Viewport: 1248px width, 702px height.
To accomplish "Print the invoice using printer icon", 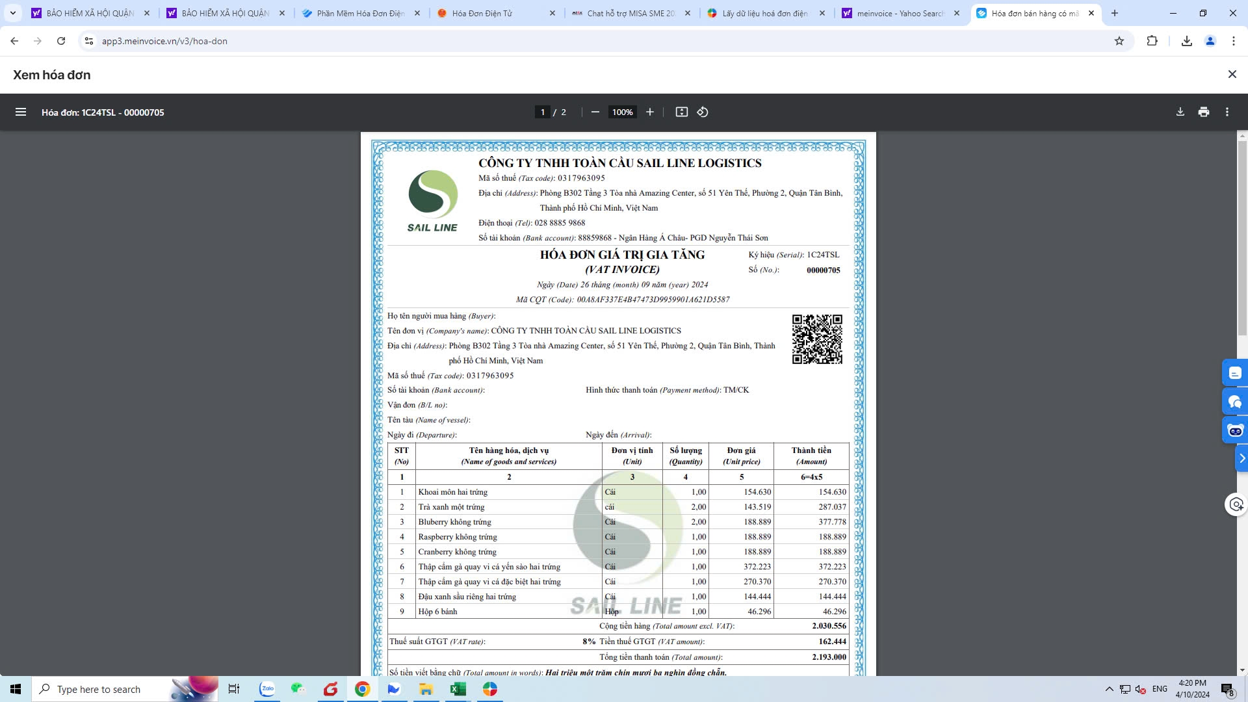I will (x=1204, y=112).
